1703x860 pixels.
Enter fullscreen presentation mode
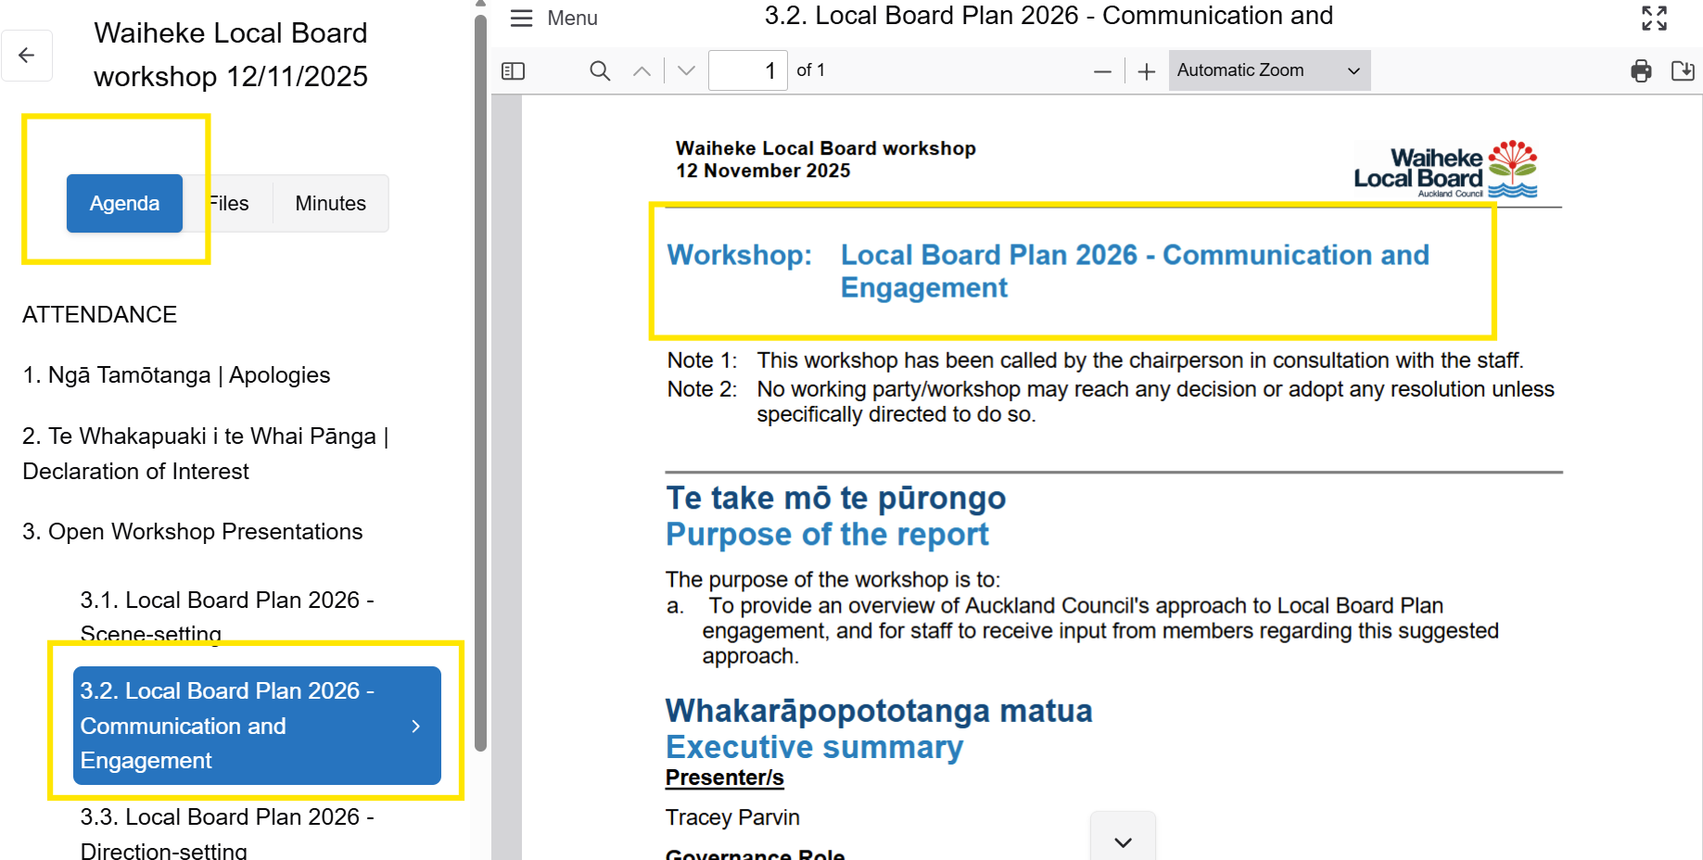pos(1654,18)
